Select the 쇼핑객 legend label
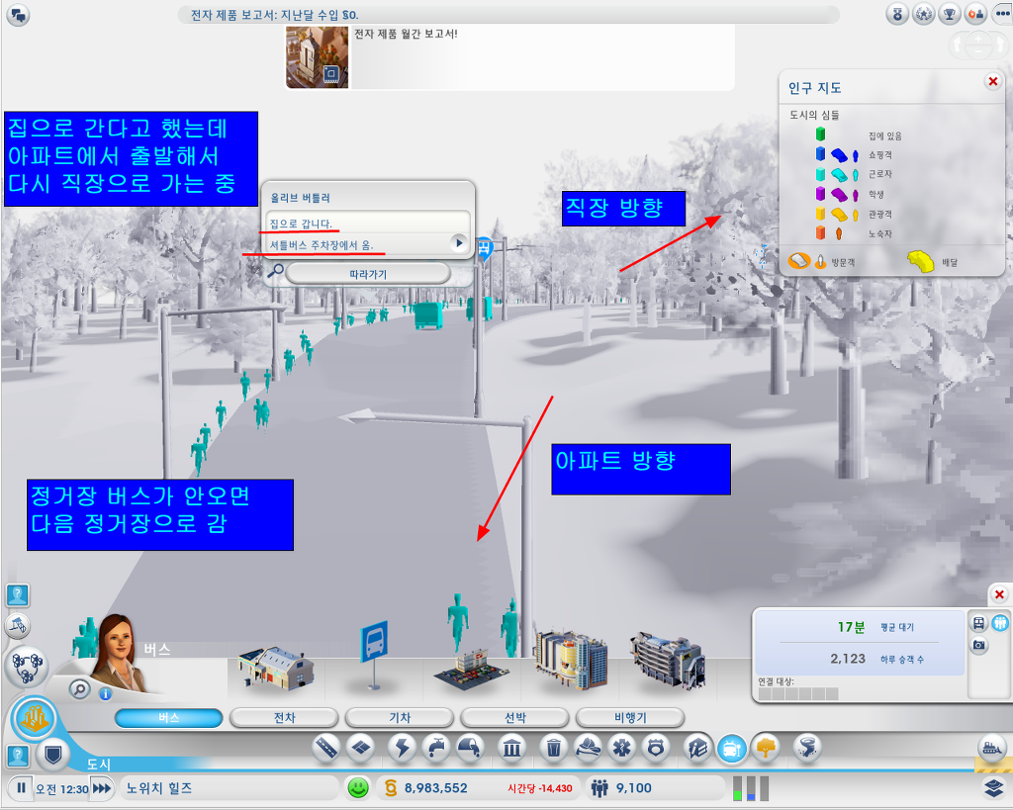This screenshot has height=810, width=1013. coord(879,155)
